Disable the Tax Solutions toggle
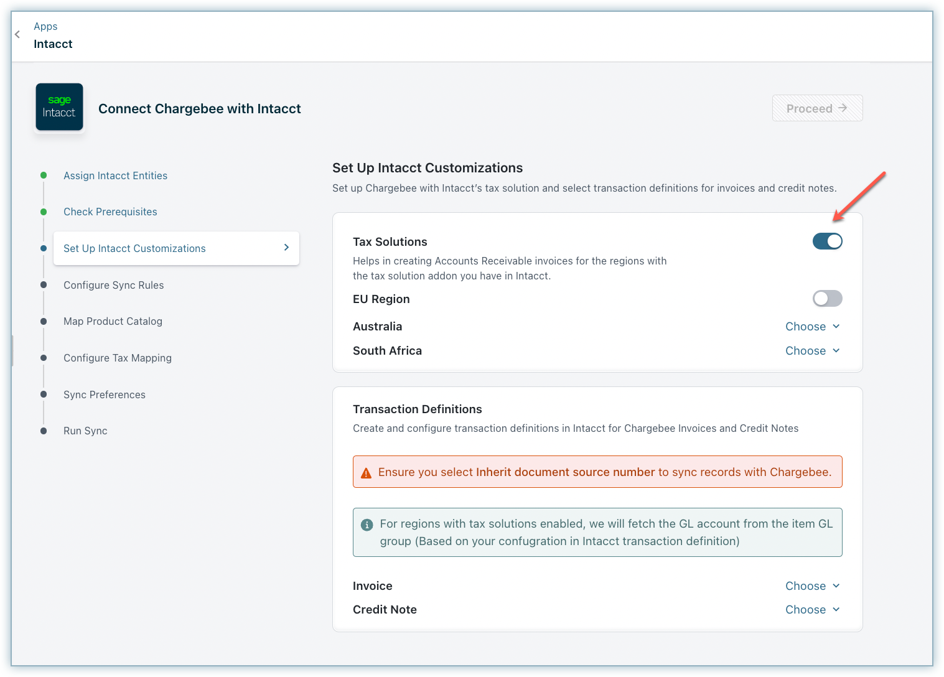 [x=827, y=241]
